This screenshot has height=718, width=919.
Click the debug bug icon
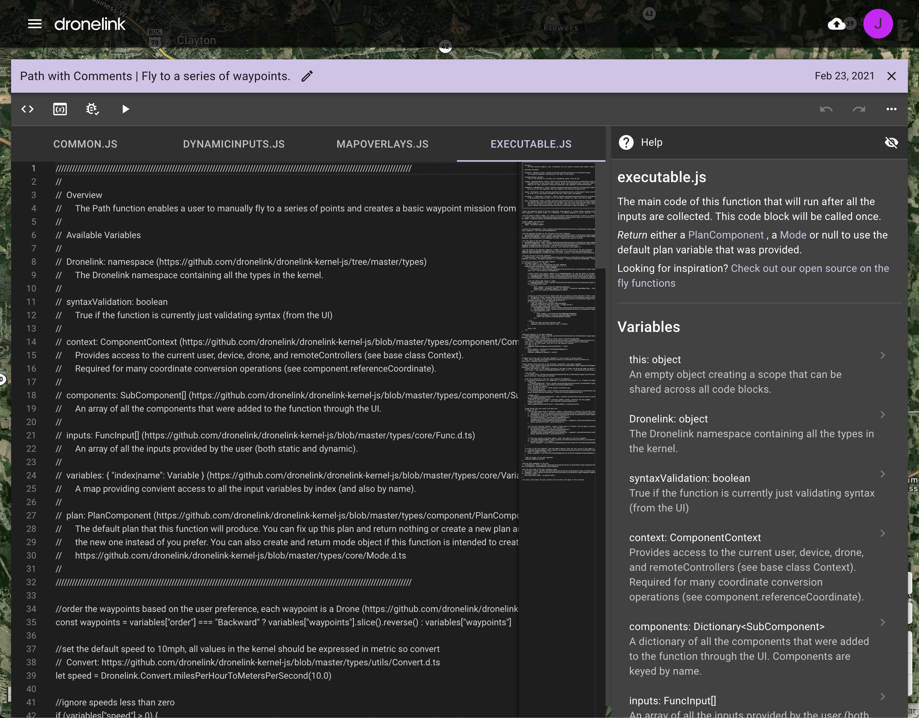(x=92, y=109)
